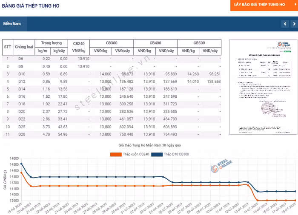Click the 138.558 value in D12 row
Viewport: 298px width, 215px height.
(x=214, y=82)
